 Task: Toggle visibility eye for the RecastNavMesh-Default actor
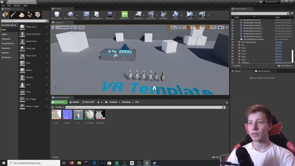[232, 39]
